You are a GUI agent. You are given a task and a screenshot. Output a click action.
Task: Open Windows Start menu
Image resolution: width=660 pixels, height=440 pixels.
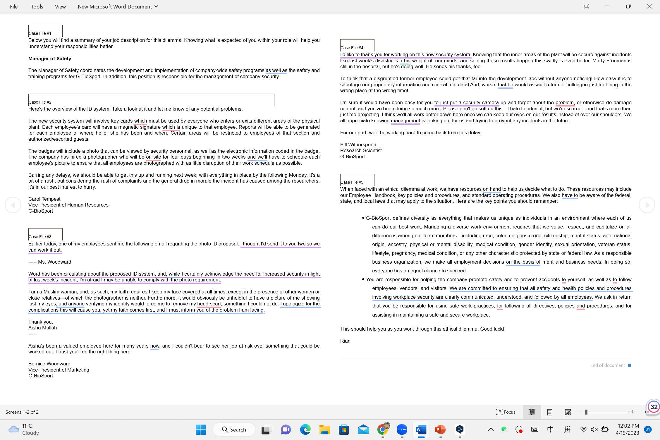[201, 429]
